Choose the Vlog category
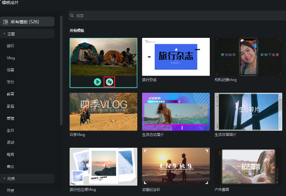The width and height of the screenshot is (286, 196). pos(11,58)
